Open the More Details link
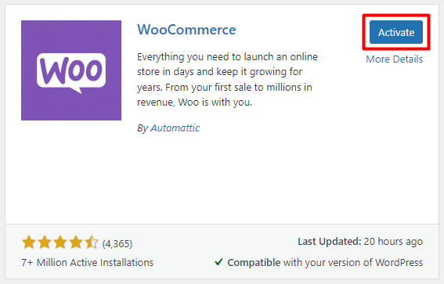444x284 pixels. (x=394, y=59)
